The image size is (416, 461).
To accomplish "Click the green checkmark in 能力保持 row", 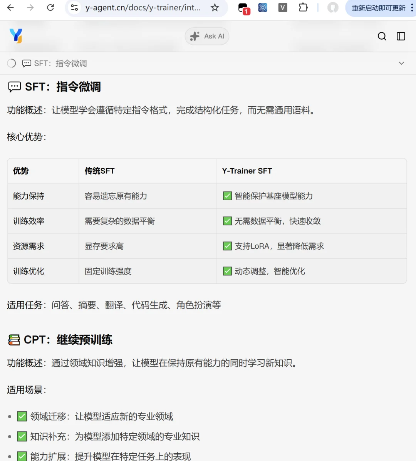I will (227, 196).
